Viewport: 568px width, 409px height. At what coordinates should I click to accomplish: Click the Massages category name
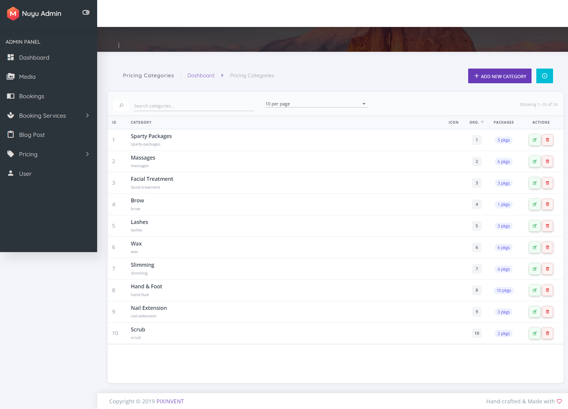[x=143, y=158]
